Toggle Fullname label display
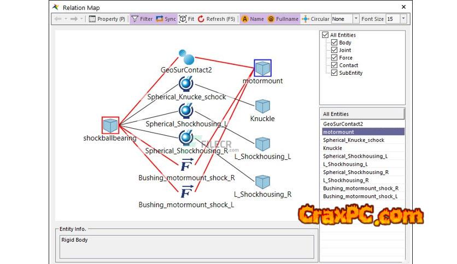 [x=283, y=19]
